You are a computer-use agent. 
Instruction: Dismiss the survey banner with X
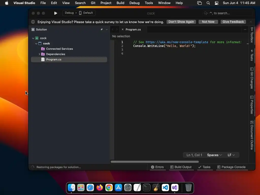(x=251, y=22)
